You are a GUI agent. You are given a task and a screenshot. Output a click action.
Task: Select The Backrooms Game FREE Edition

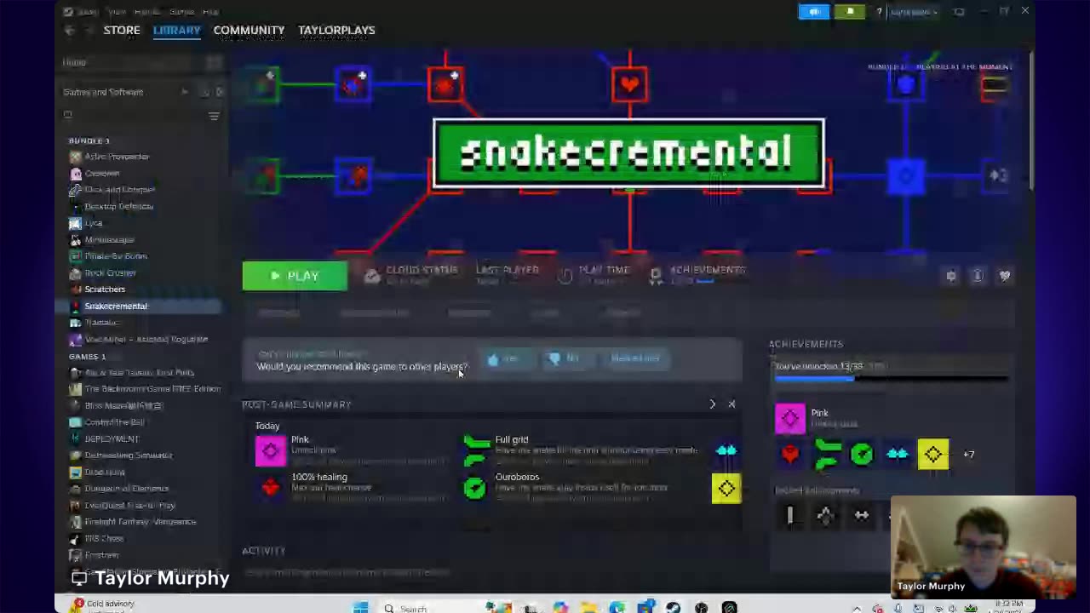click(x=152, y=389)
